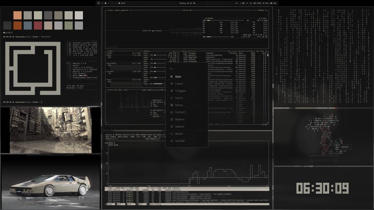Image resolution: width=374 pixels, height=210 pixels.
Task: Click the Install icon in the menu
Action: [171, 112]
